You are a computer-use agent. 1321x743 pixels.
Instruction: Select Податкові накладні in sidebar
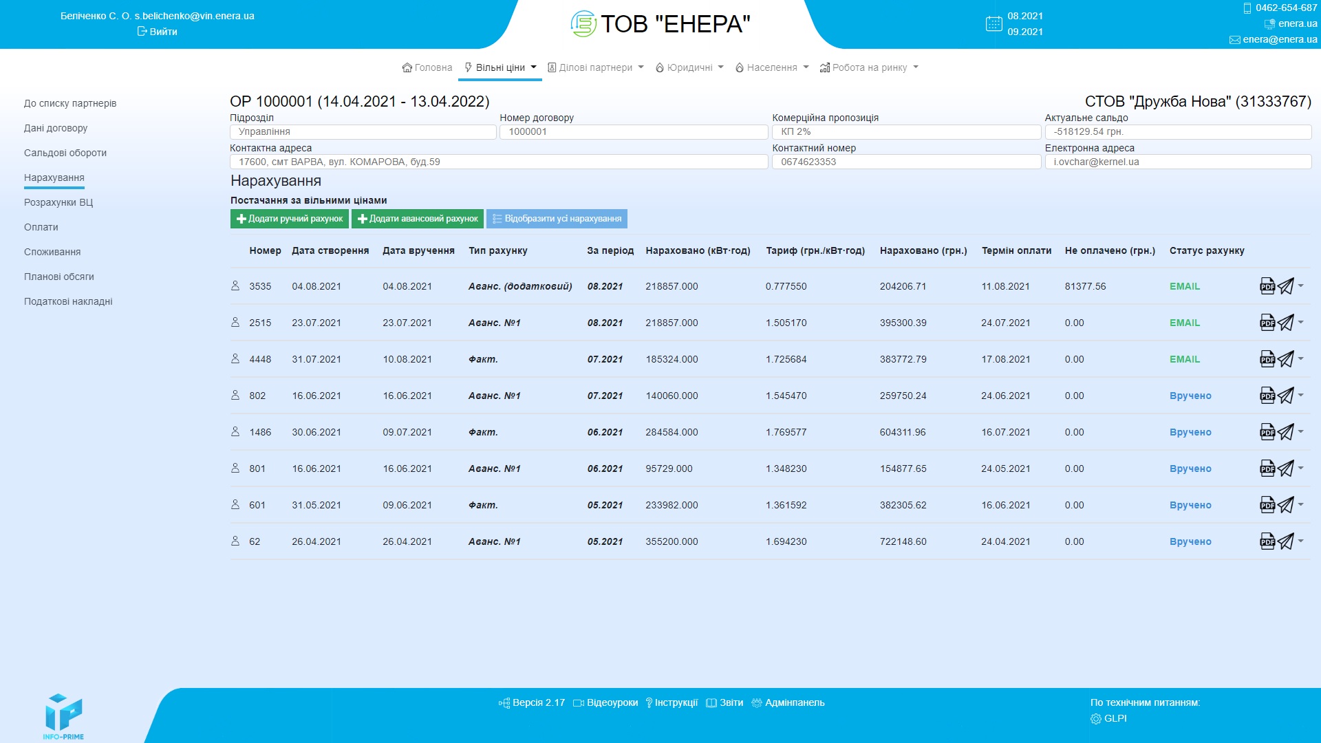click(x=68, y=301)
